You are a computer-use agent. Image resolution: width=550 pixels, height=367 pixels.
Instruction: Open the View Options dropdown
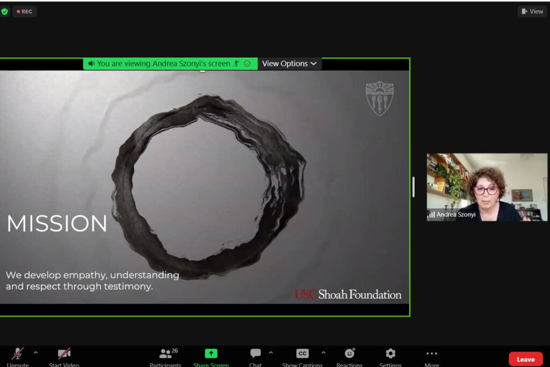(290, 64)
